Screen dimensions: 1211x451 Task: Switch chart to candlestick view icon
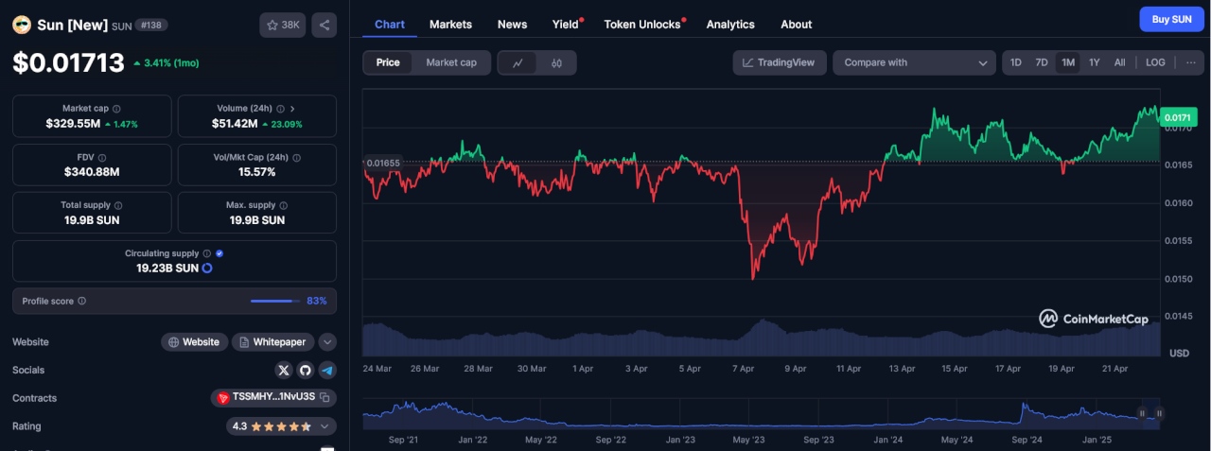[x=556, y=63]
